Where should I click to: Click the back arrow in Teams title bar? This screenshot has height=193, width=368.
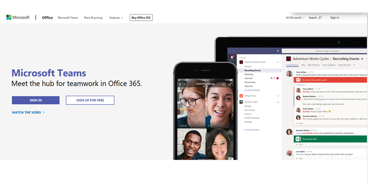point(230,51)
